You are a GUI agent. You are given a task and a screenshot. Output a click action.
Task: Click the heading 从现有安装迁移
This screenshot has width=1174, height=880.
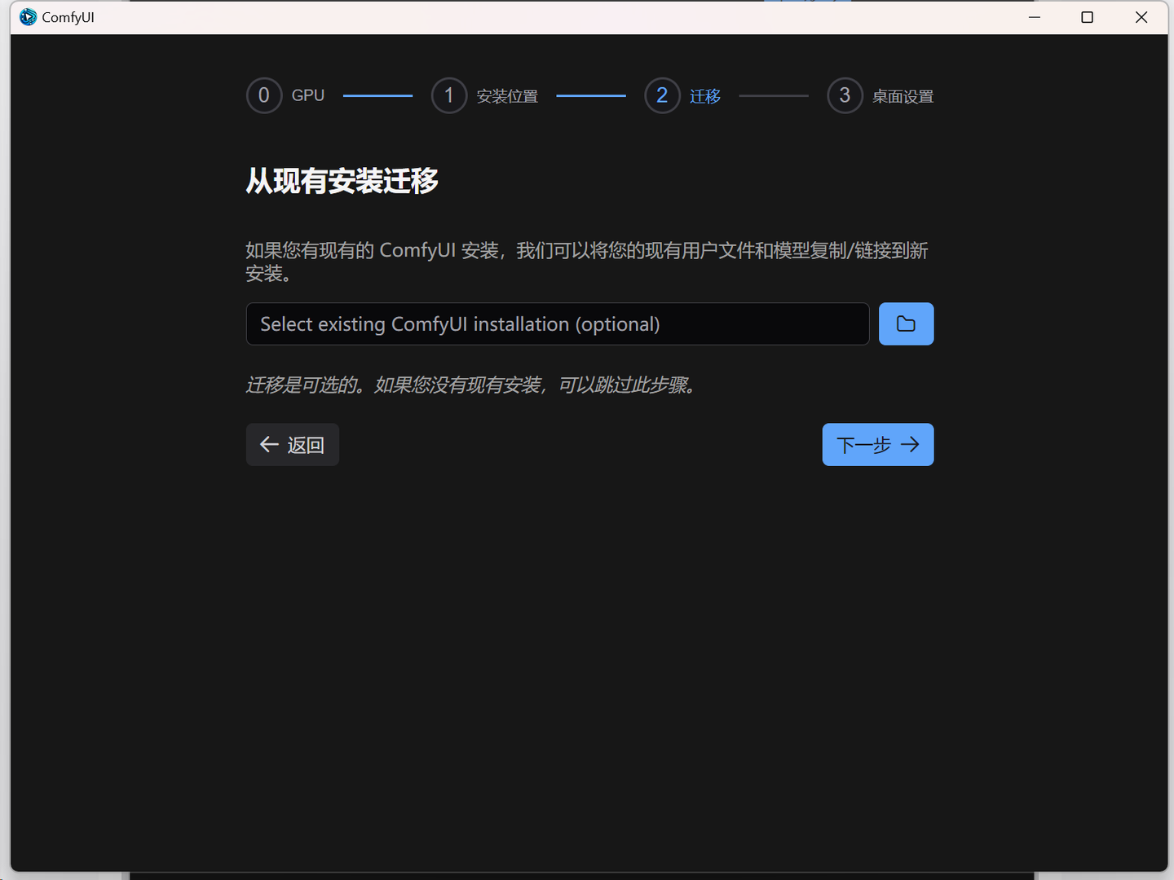pyautogui.click(x=342, y=181)
